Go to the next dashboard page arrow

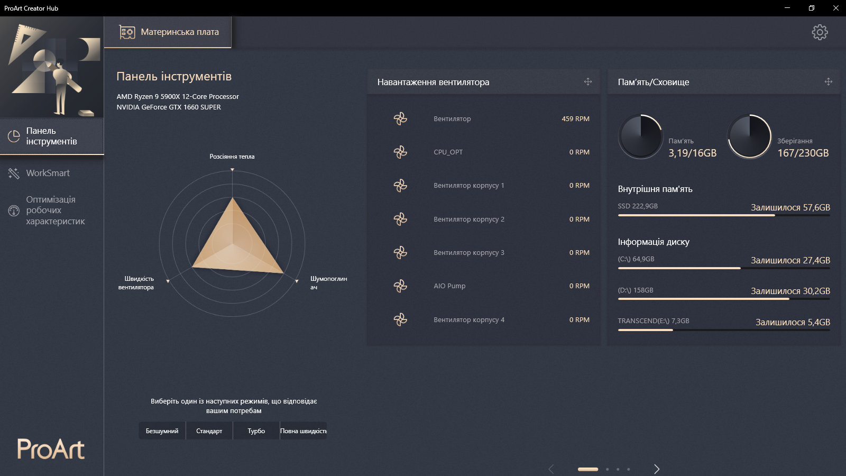[x=657, y=469]
